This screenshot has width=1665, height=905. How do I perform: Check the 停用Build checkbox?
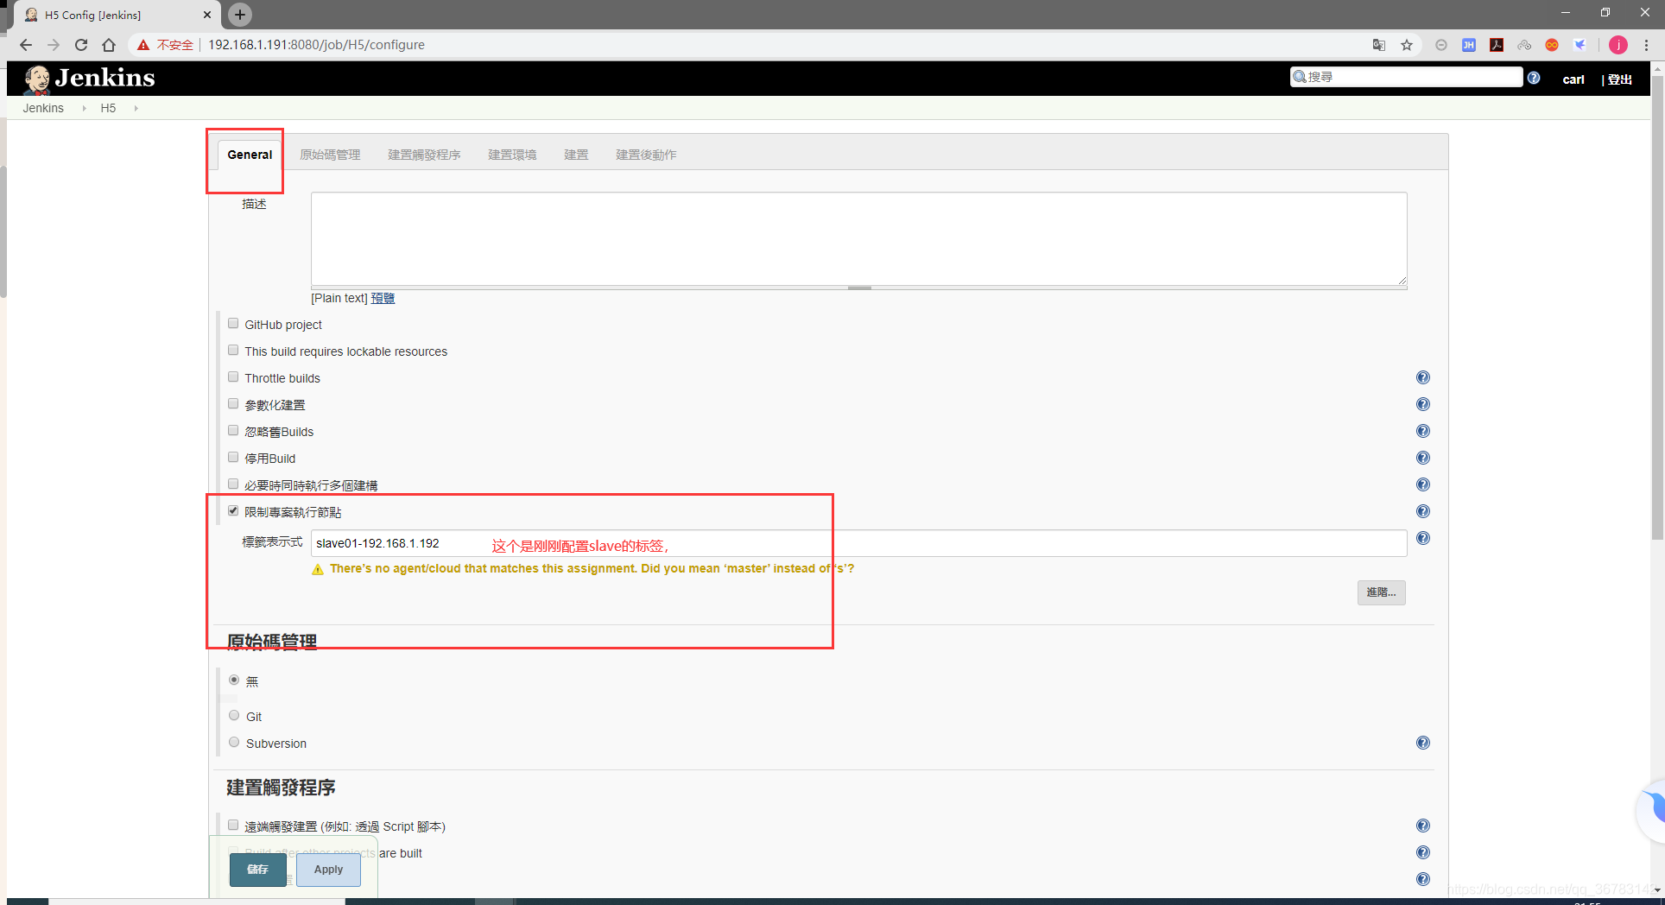pyautogui.click(x=233, y=458)
